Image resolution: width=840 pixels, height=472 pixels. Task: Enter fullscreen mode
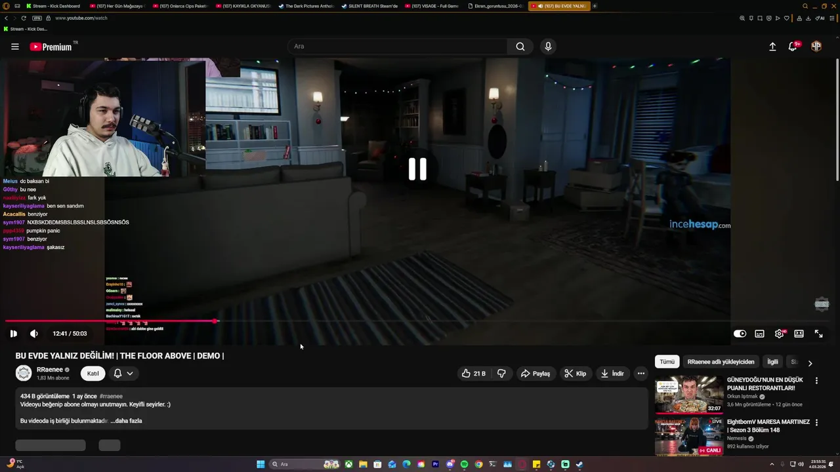[x=818, y=334]
